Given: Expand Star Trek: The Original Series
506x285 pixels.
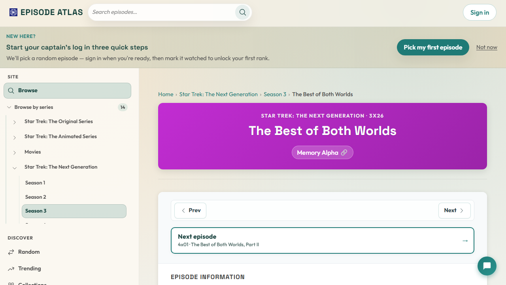Looking at the screenshot, I should point(15,122).
